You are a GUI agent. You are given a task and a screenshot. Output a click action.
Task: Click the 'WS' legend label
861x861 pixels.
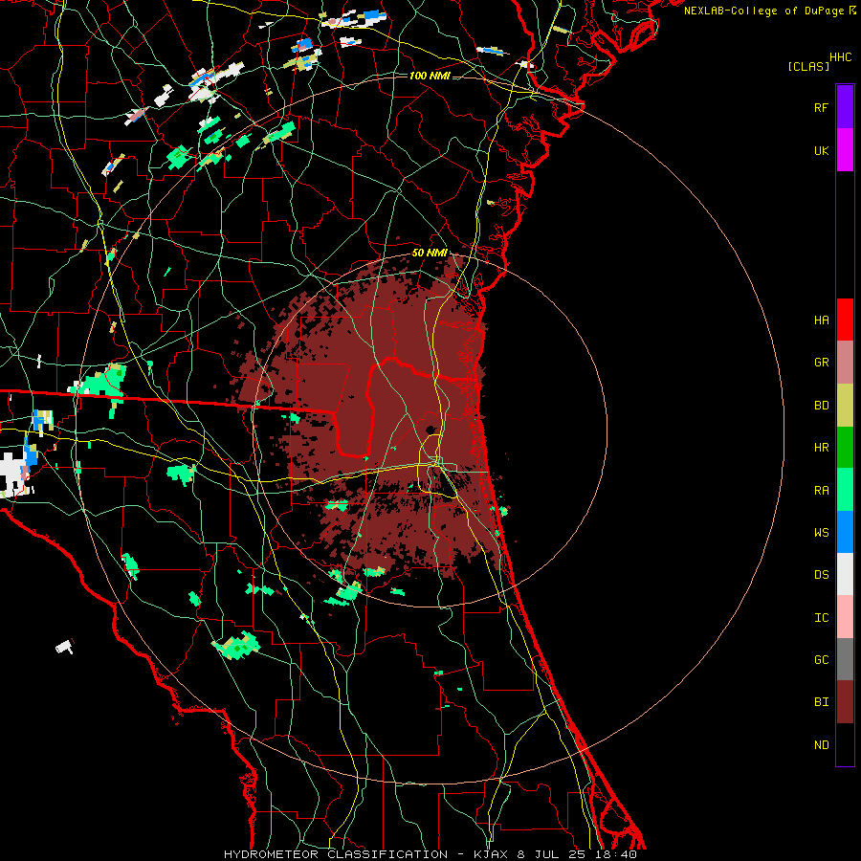(x=821, y=533)
